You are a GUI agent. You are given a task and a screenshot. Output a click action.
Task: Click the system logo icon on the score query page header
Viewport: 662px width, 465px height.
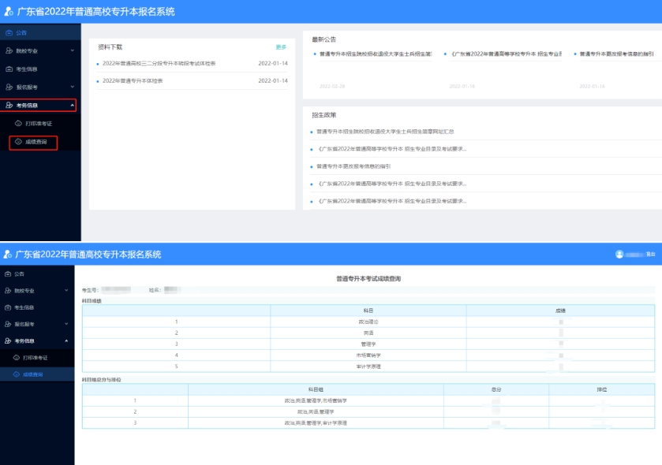(x=8, y=255)
